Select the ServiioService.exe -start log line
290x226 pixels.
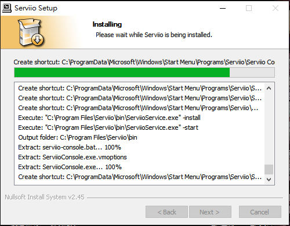[108, 127]
